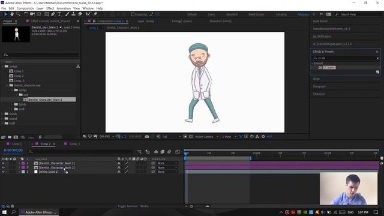This screenshot has width=384, height=216.
Task: Click the timeline zoom slider handle
Action: click(x=191, y=206)
